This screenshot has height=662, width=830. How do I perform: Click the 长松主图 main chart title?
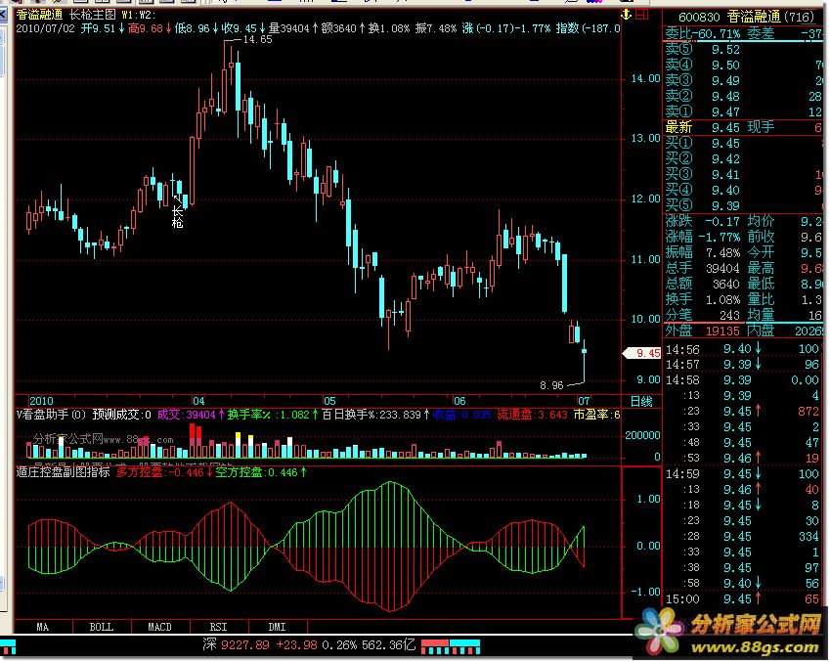pos(93,16)
